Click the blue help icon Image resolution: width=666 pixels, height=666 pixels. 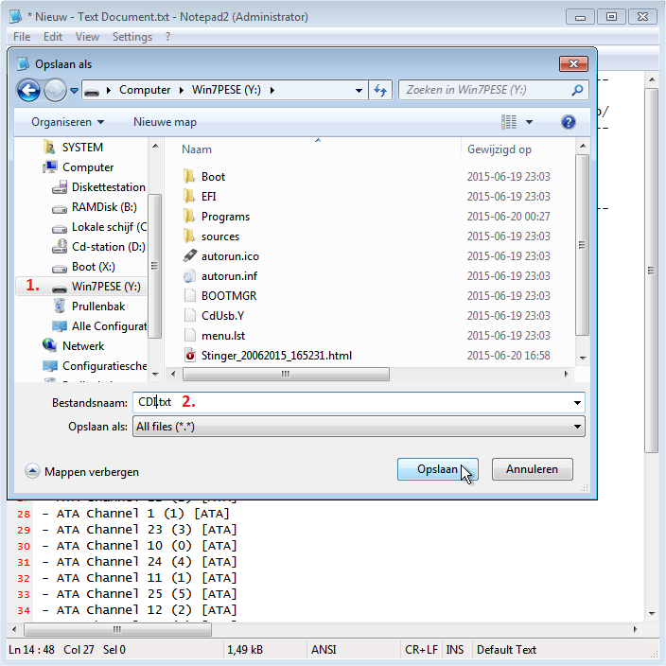click(569, 122)
